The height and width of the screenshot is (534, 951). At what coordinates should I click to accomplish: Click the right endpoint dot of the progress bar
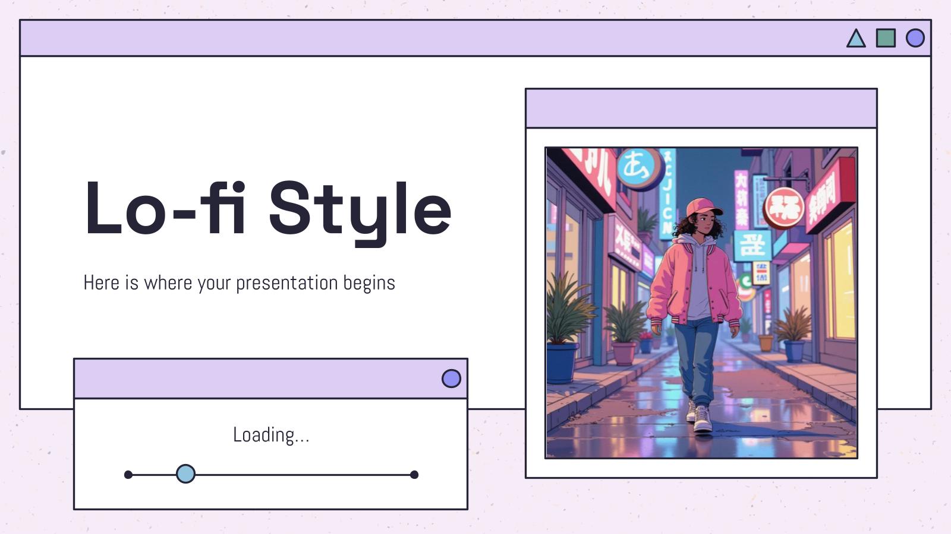coord(413,473)
